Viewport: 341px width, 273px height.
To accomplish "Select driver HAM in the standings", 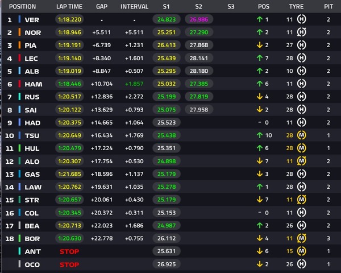I will coord(34,84).
